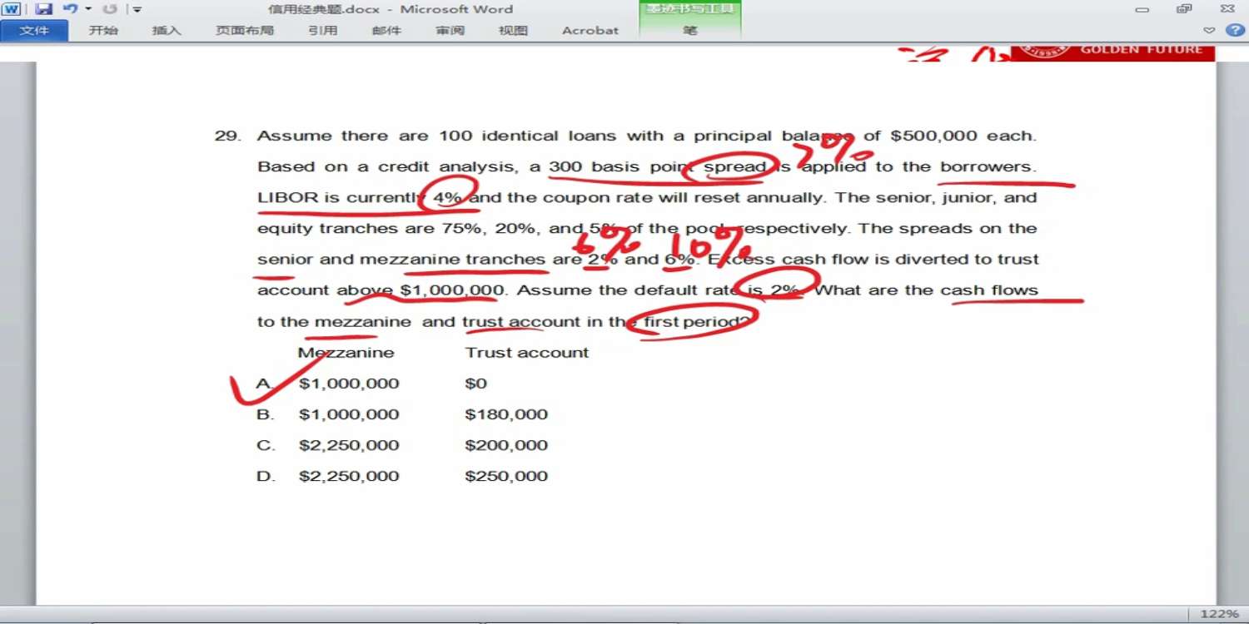Switch to the 开始 (Home) ribbon tab
The width and height of the screenshot is (1249, 624).
tap(103, 31)
